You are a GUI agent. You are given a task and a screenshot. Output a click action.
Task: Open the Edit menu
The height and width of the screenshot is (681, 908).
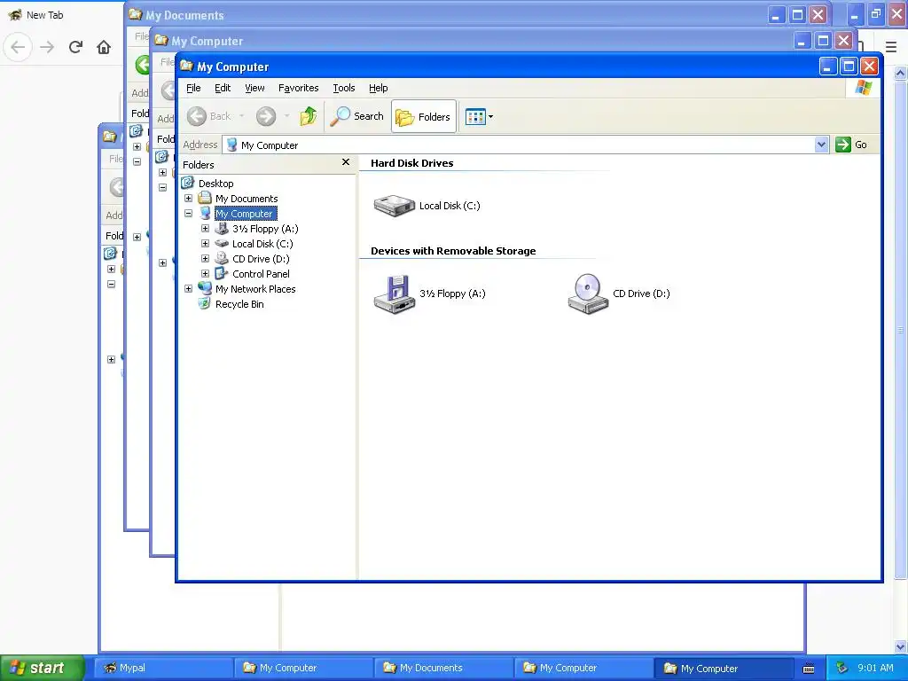[x=223, y=88]
